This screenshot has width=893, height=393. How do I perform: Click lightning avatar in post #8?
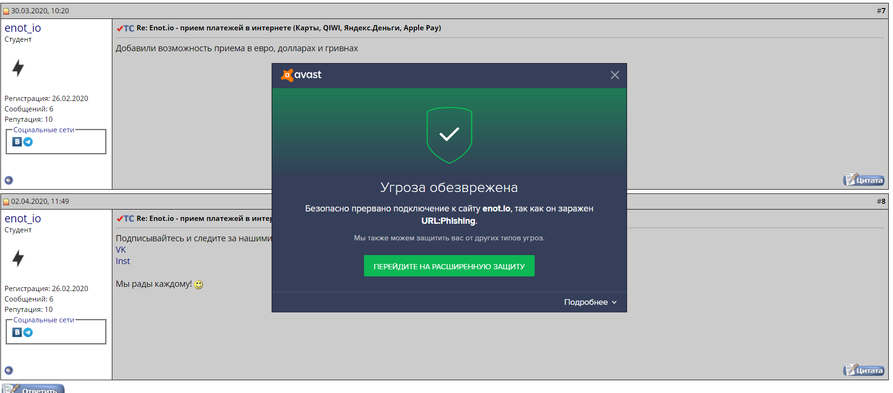click(18, 258)
